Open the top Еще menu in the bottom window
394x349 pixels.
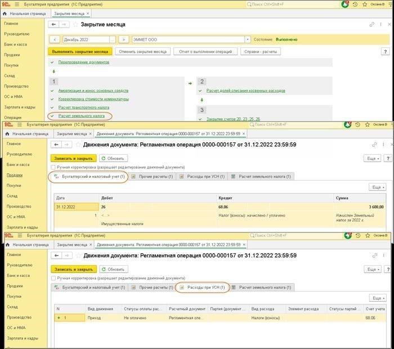coord(373,269)
